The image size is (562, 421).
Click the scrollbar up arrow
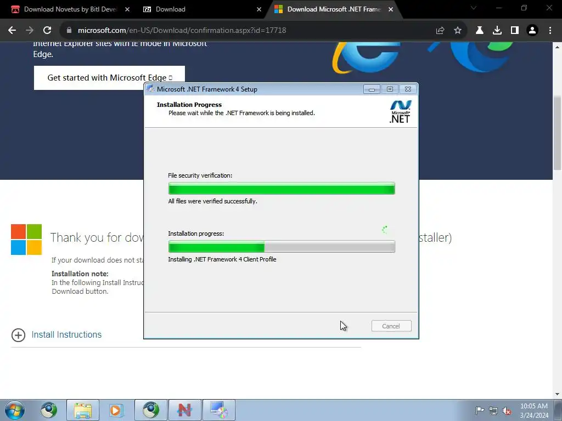pyautogui.click(x=557, y=47)
